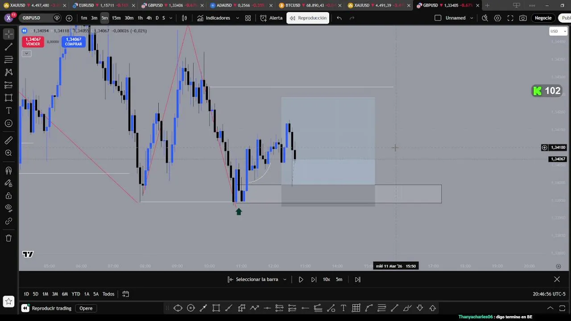Redo the last chart action
This screenshot has width=571, height=321.
point(352,18)
